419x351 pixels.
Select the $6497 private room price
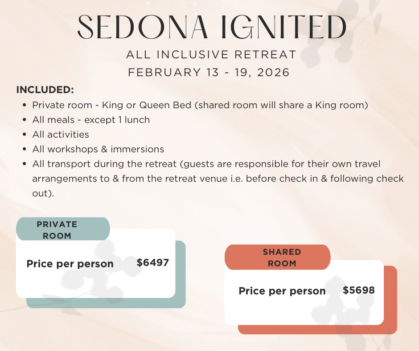tap(153, 263)
